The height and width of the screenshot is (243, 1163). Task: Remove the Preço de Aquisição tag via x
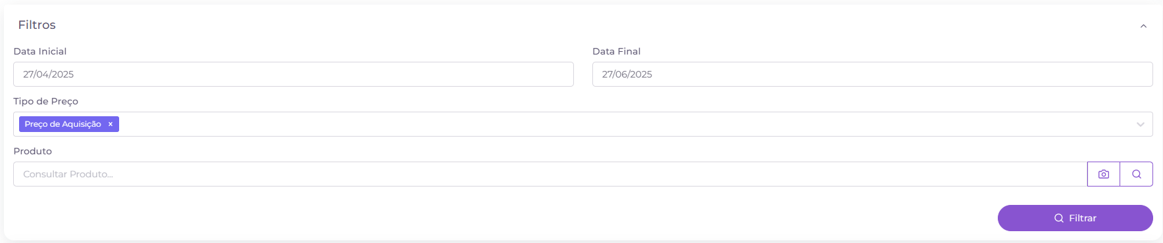[111, 124]
